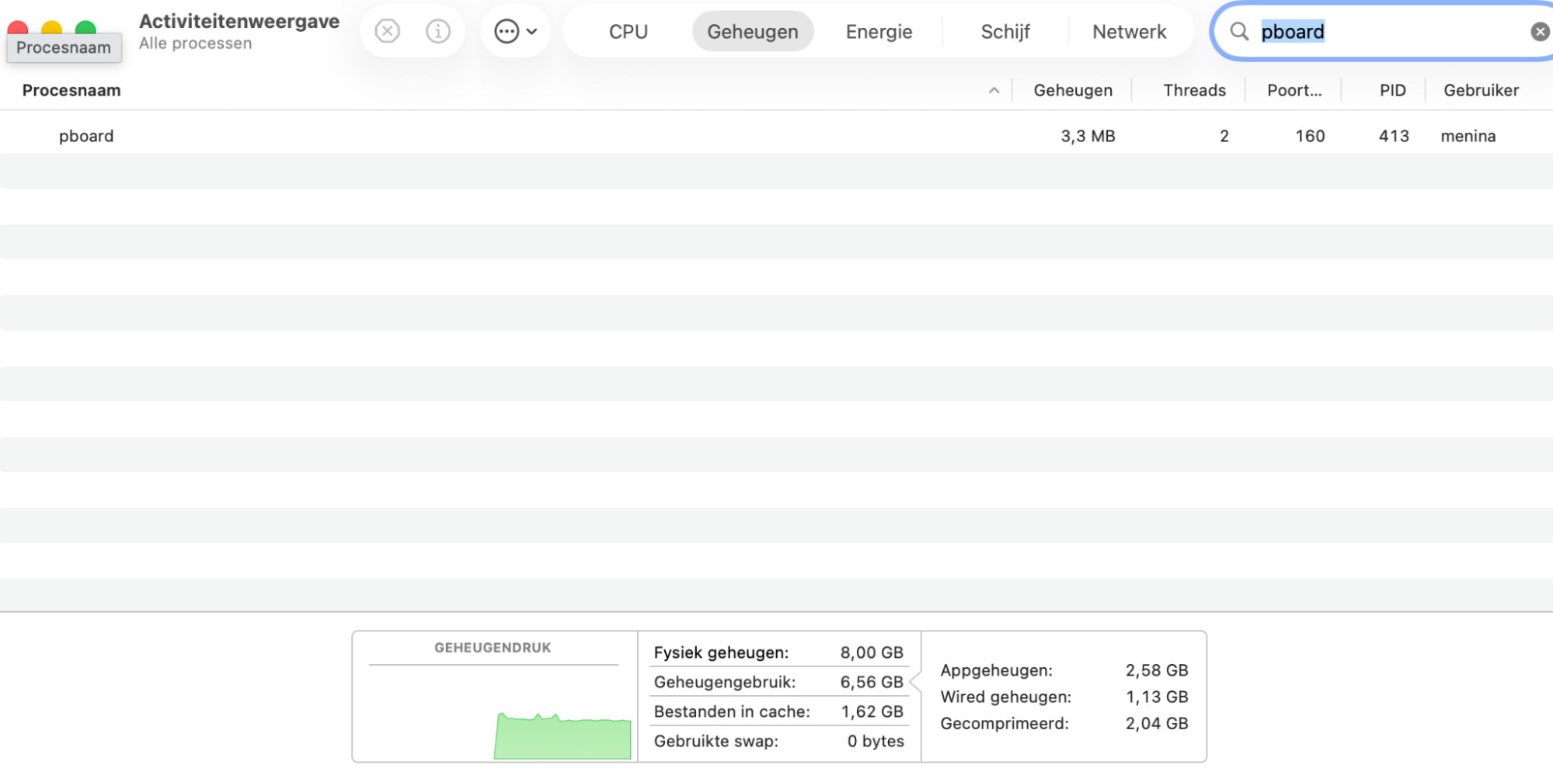Select the Schijf monitoring icon tab

[x=1005, y=32]
